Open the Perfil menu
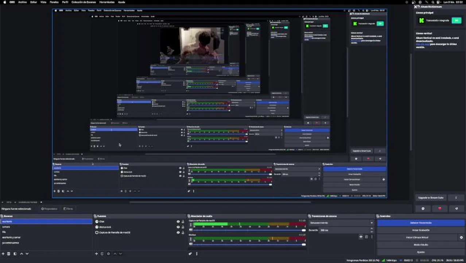Image resolution: width=466 pixels, height=263 pixels. click(x=65, y=2)
